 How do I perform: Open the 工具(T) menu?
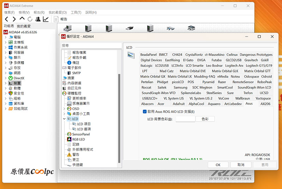point(76,12)
